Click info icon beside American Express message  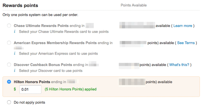pos(15,53)
